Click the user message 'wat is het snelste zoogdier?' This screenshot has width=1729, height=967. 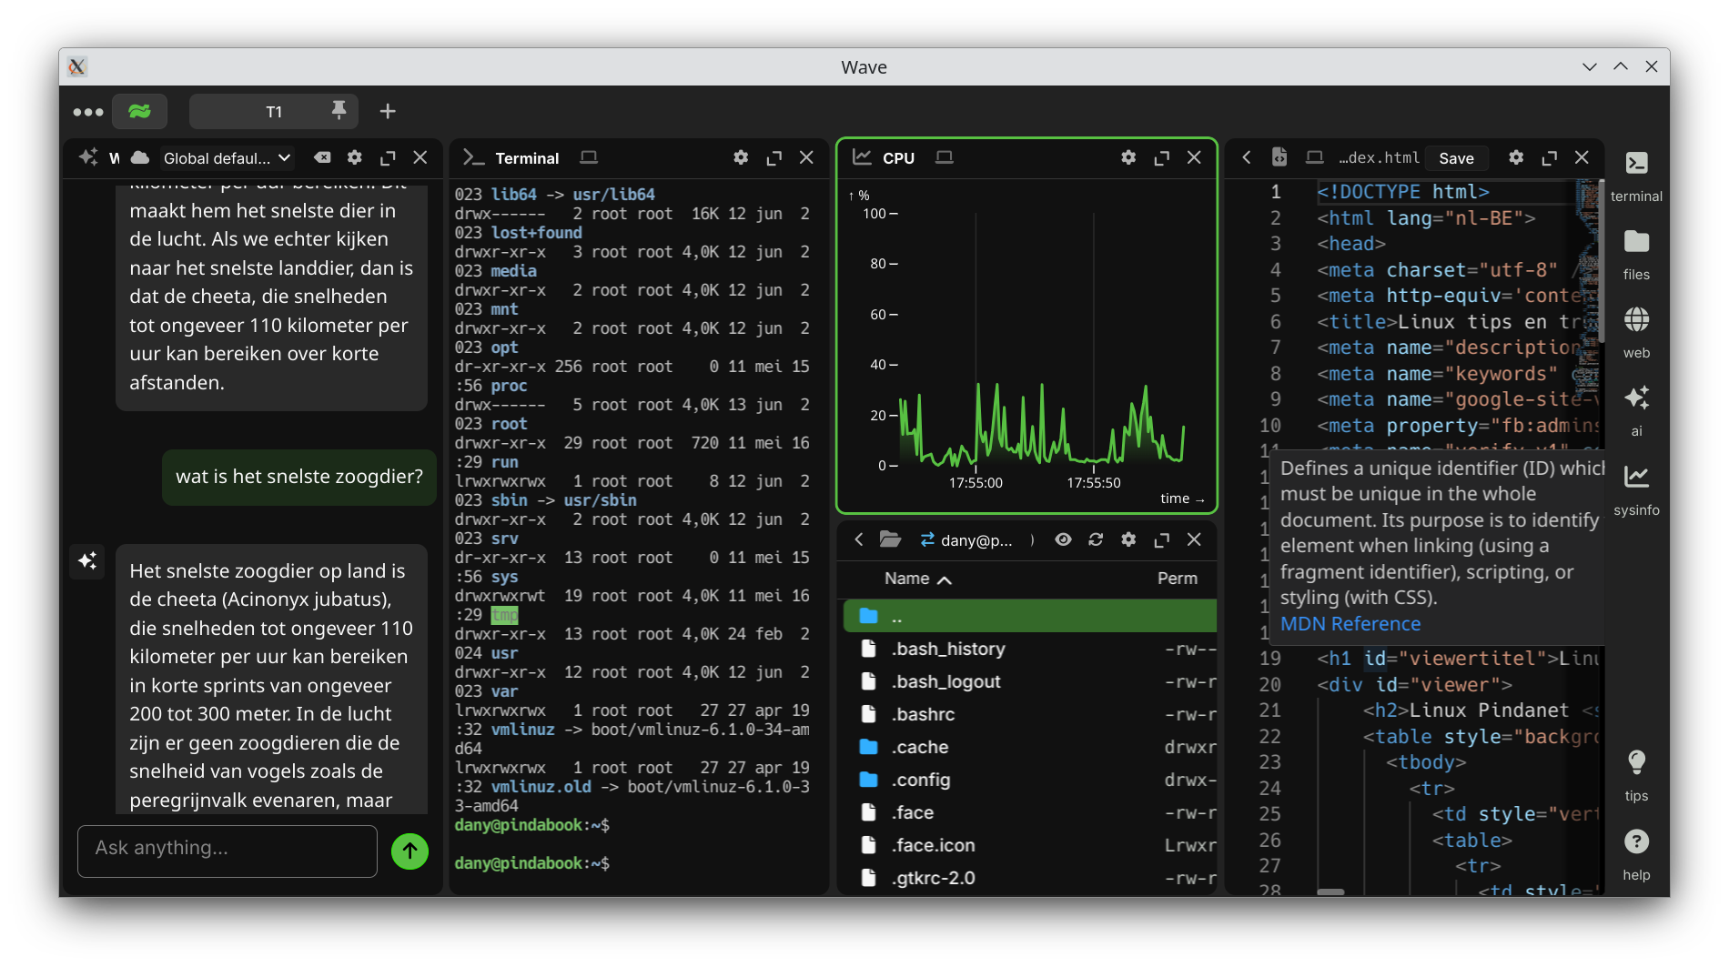pyautogui.click(x=299, y=477)
